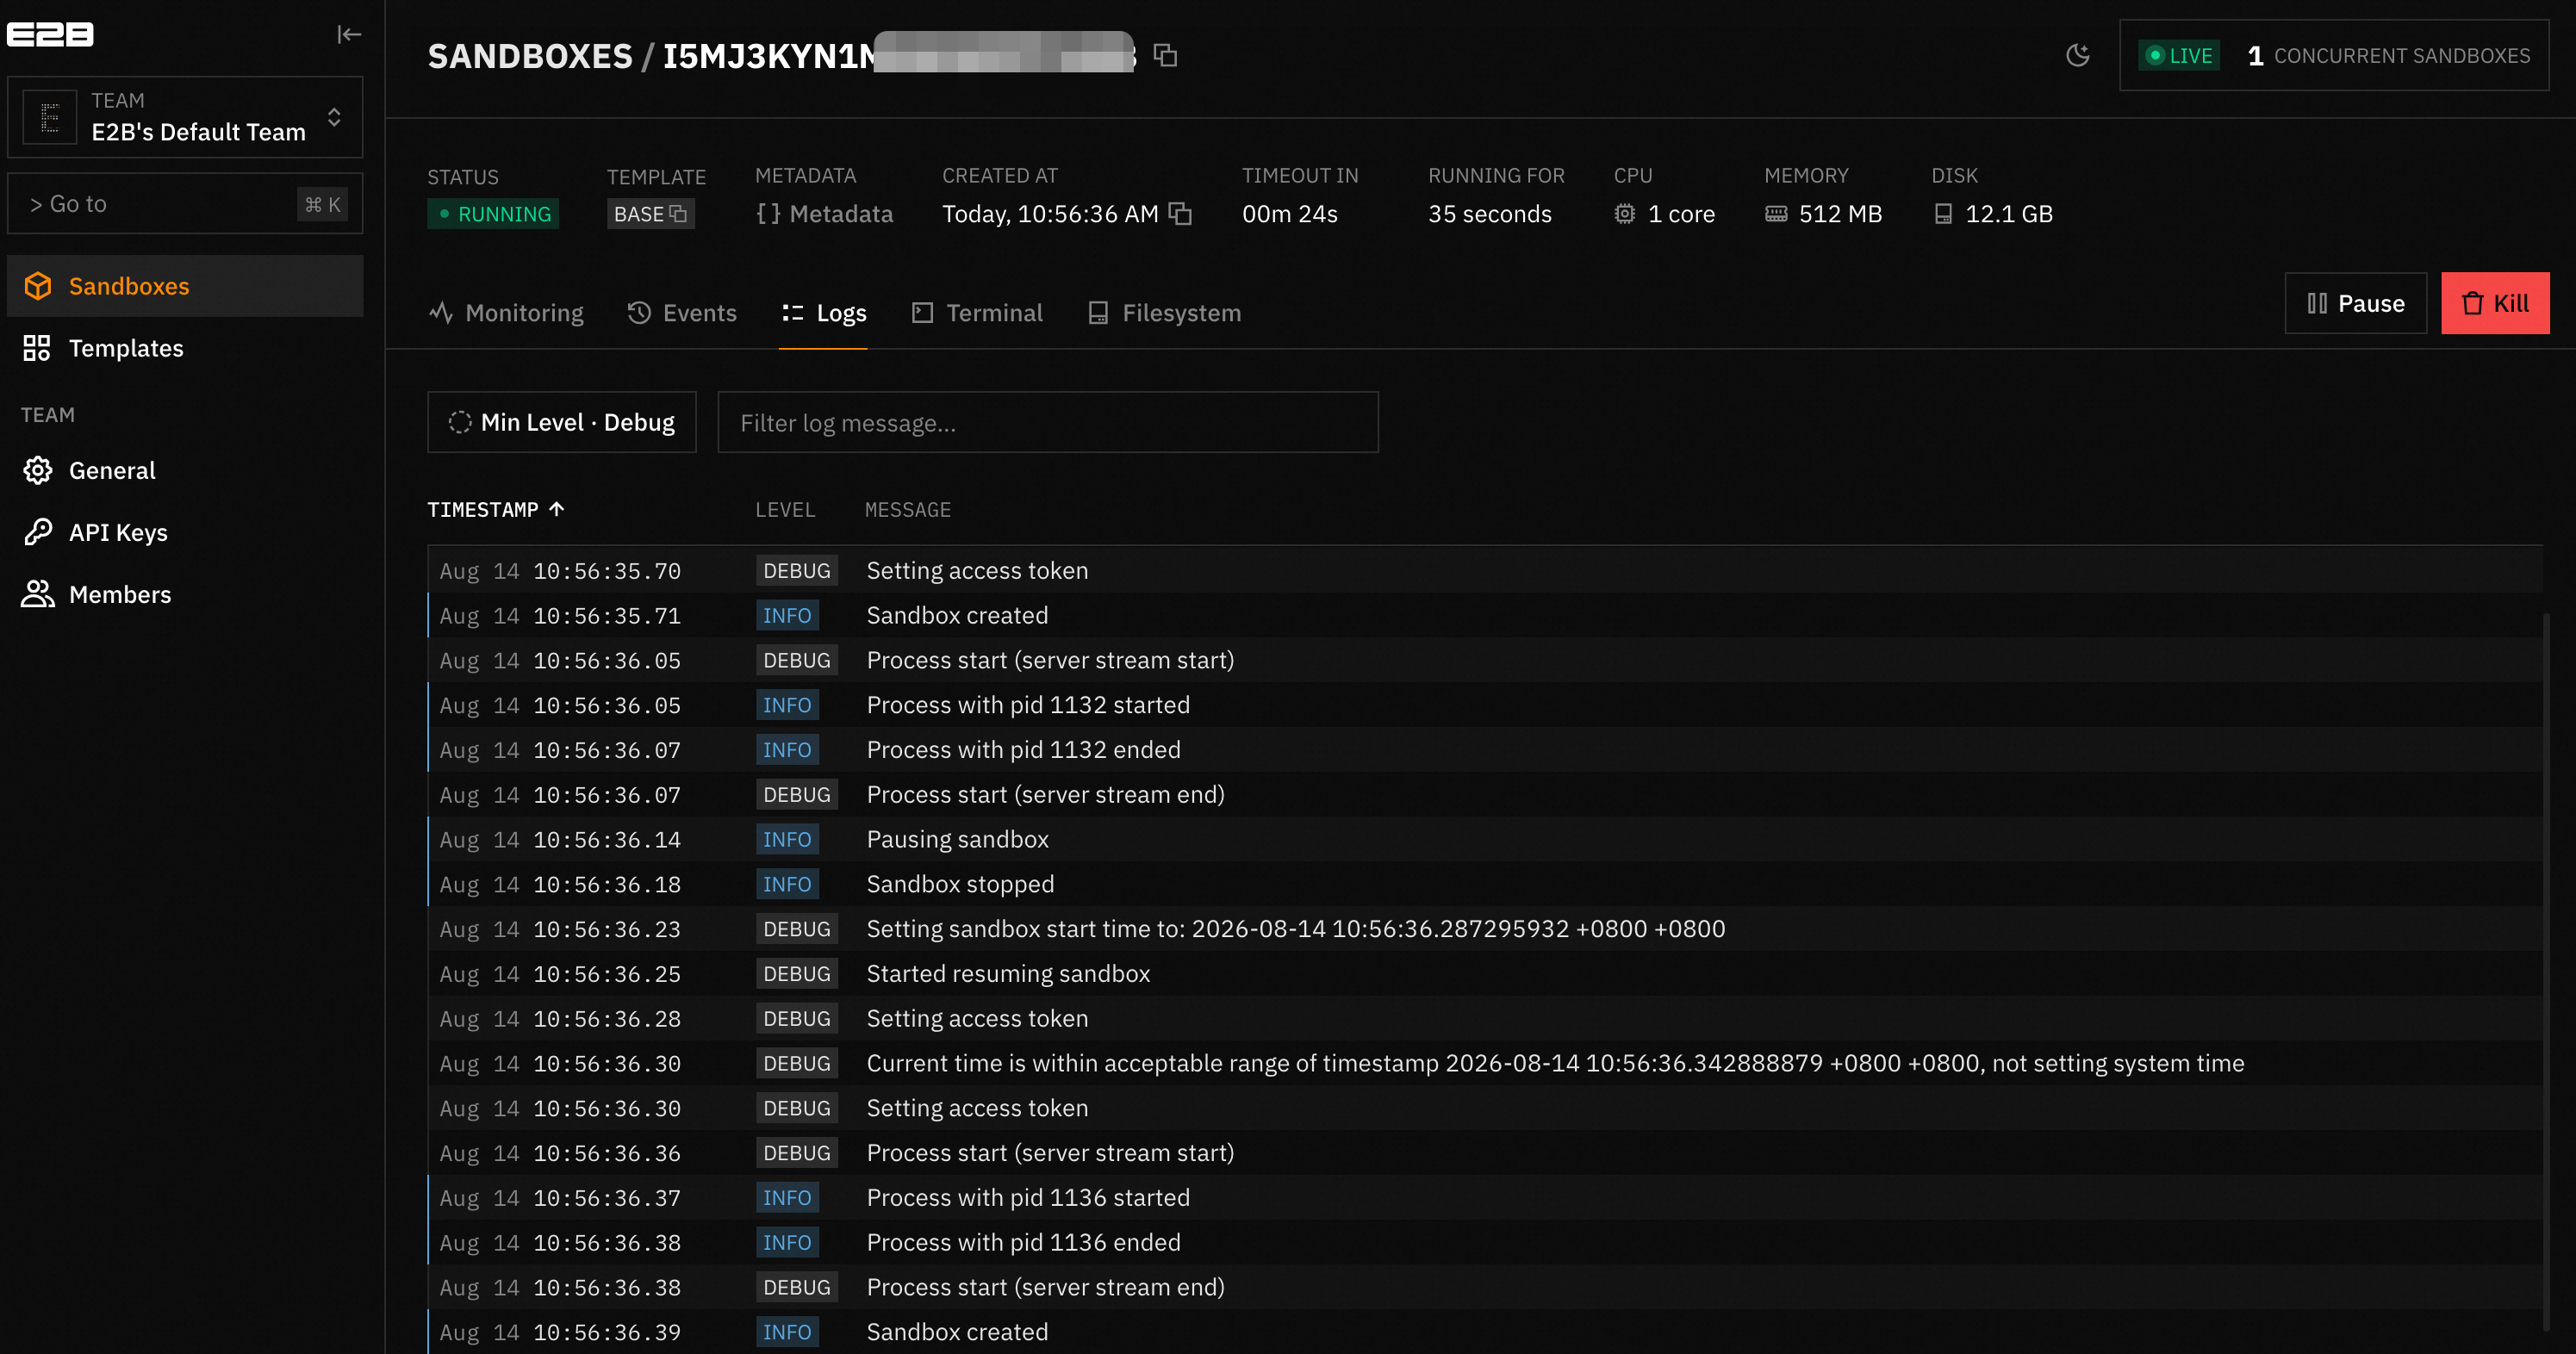The width and height of the screenshot is (2576, 1354).
Task: Click the 35 seconds running value
Action: 1490,214
